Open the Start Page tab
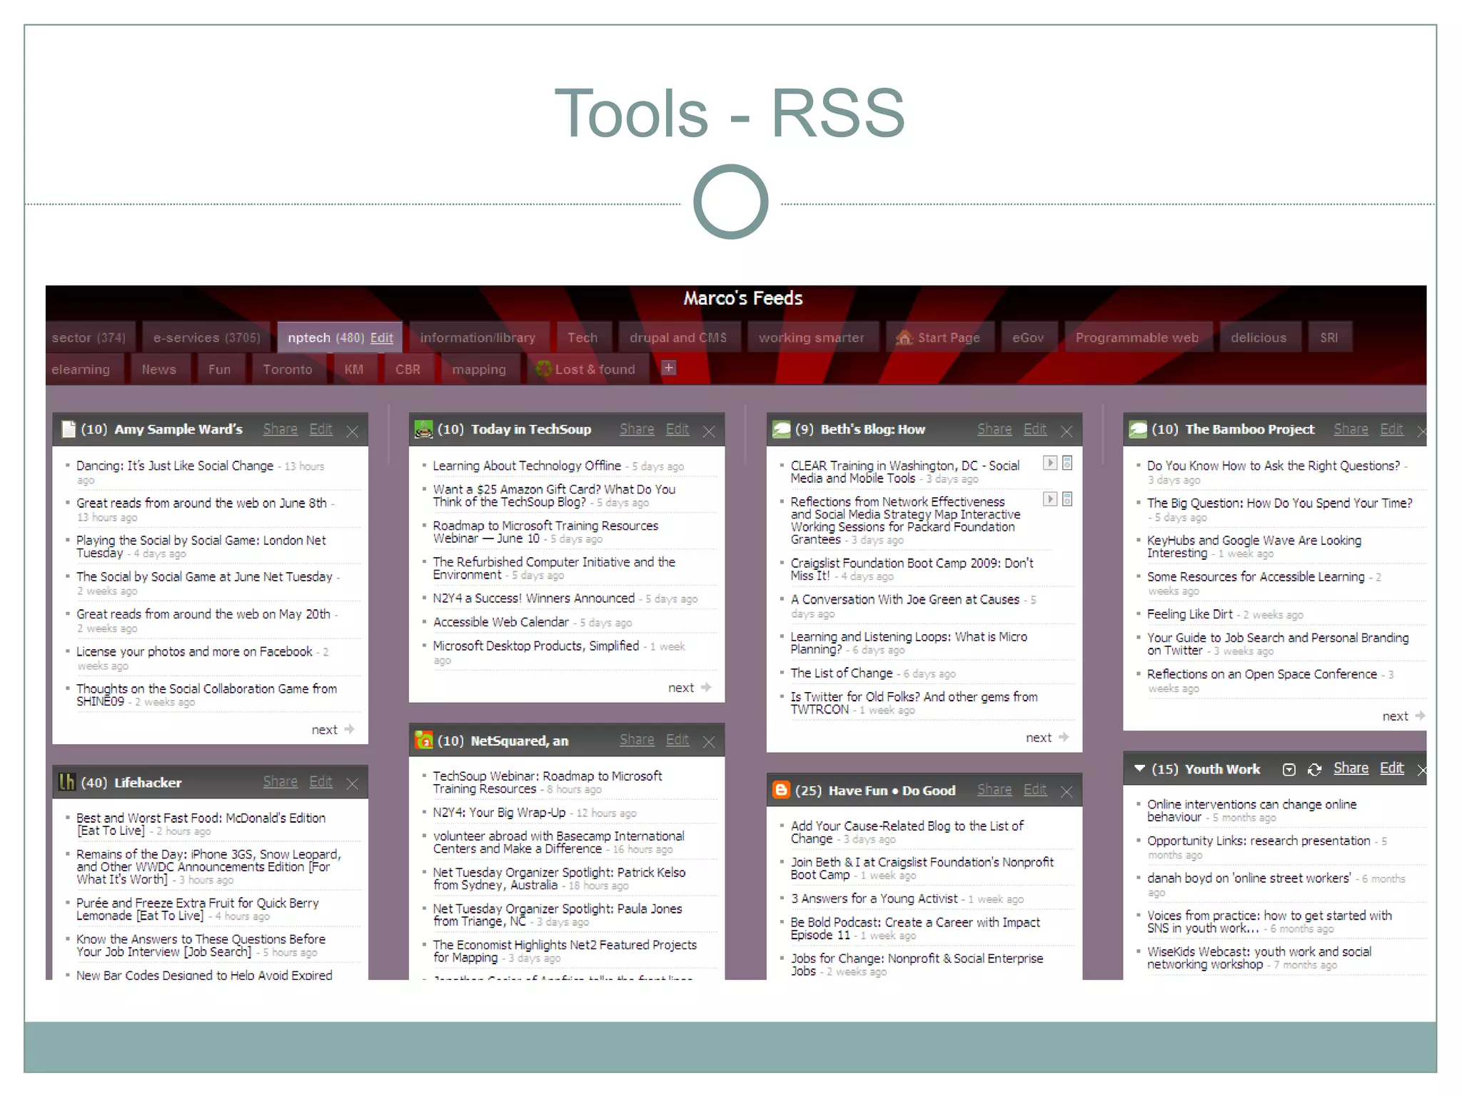Screen dimensions: 1462x1097 click(x=939, y=337)
